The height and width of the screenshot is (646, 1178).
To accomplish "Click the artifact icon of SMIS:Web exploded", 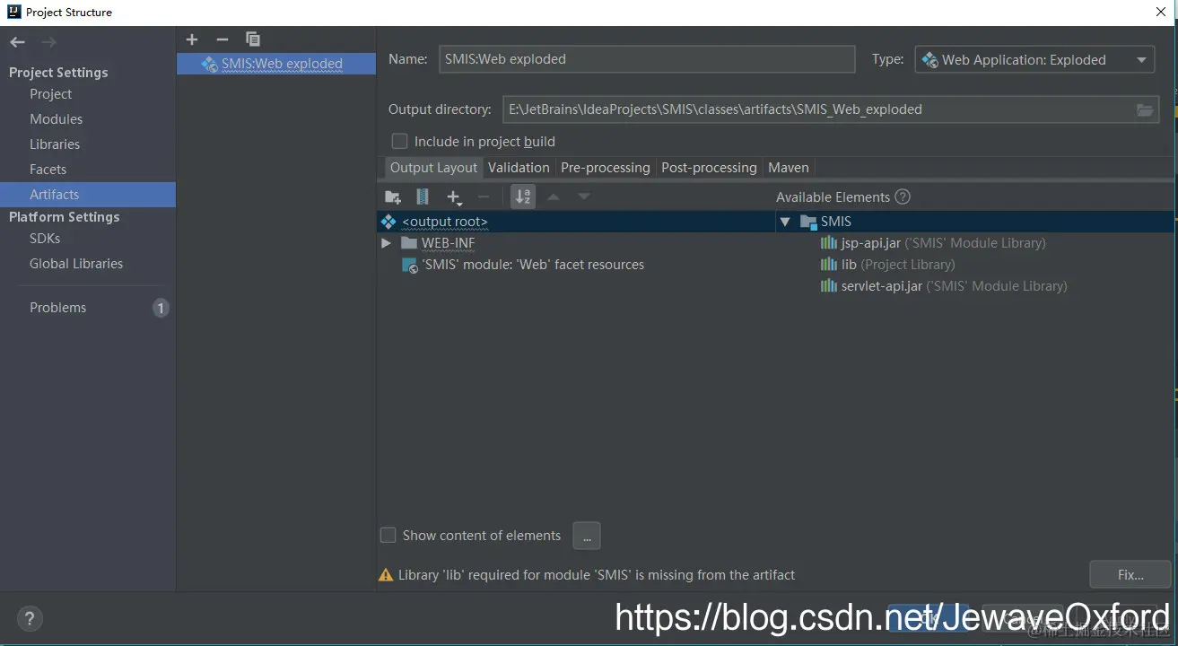I will coord(209,64).
